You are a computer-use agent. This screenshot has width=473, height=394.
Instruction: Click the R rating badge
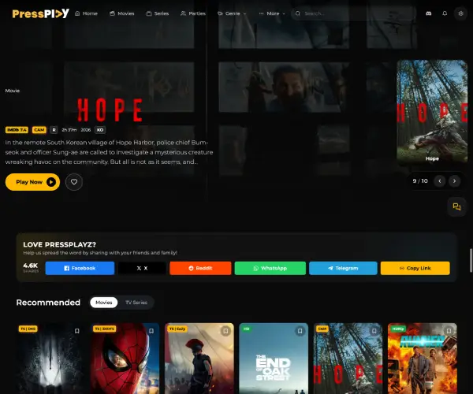[x=54, y=130]
